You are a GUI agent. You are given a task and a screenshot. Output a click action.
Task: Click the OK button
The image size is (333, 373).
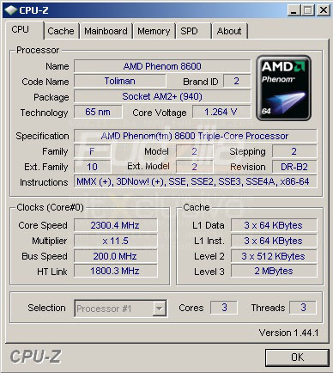click(x=297, y=358)
